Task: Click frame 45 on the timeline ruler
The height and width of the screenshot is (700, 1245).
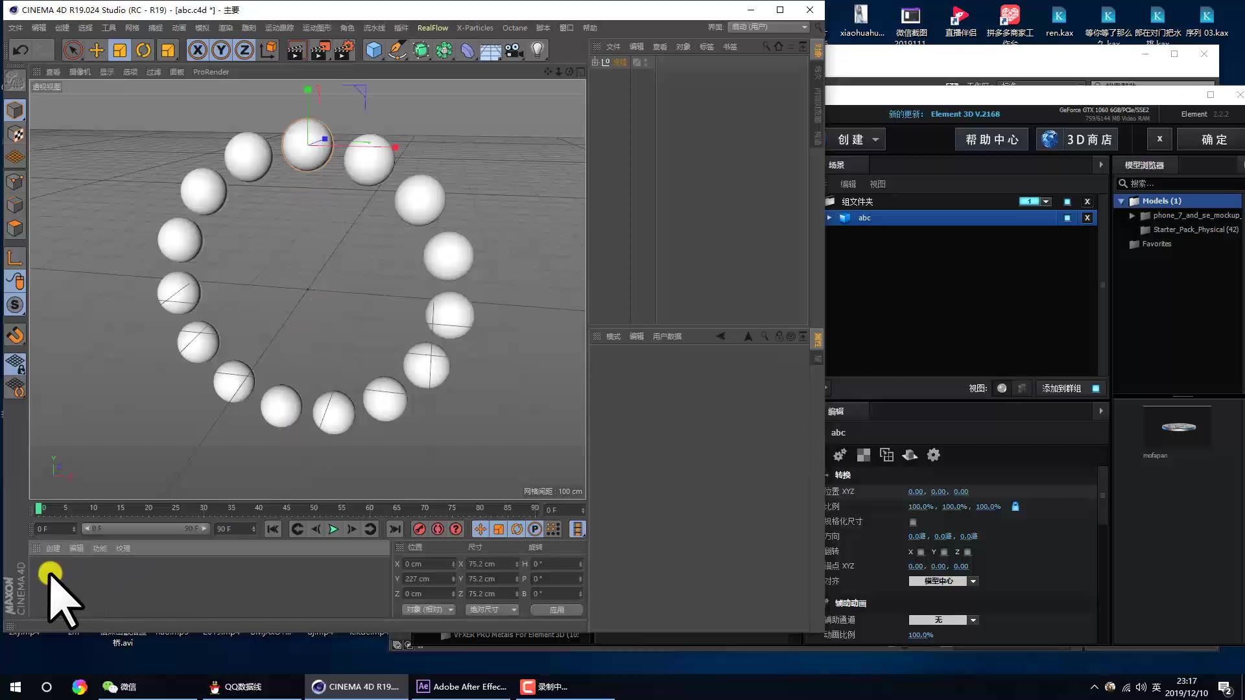Action: pos(287,508)
